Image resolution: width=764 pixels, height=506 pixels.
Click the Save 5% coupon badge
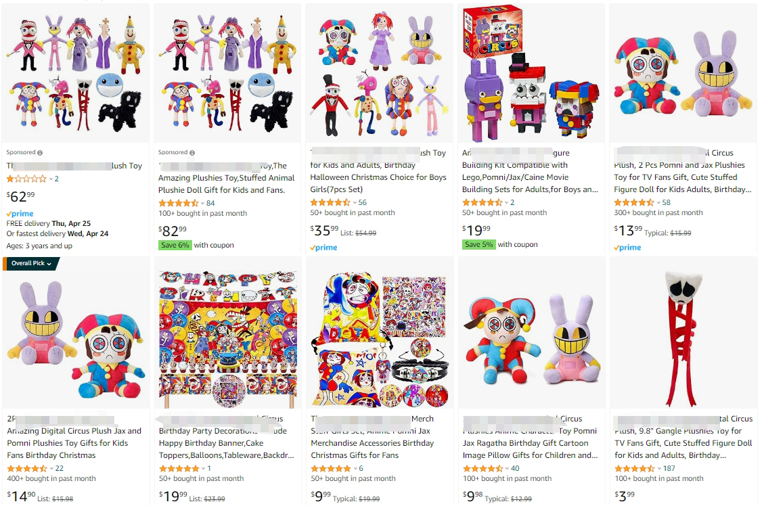pos(478,245)
